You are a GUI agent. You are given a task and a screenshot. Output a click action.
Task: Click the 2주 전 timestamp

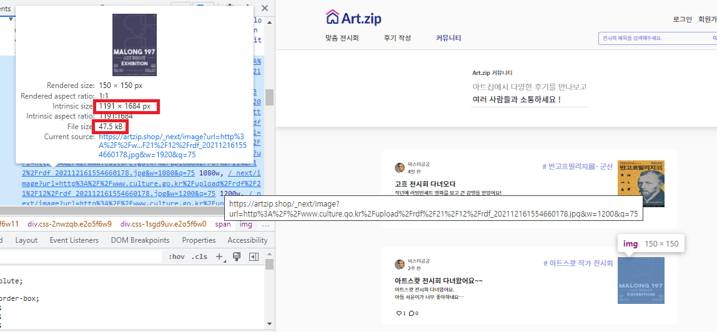pos(414,268)
